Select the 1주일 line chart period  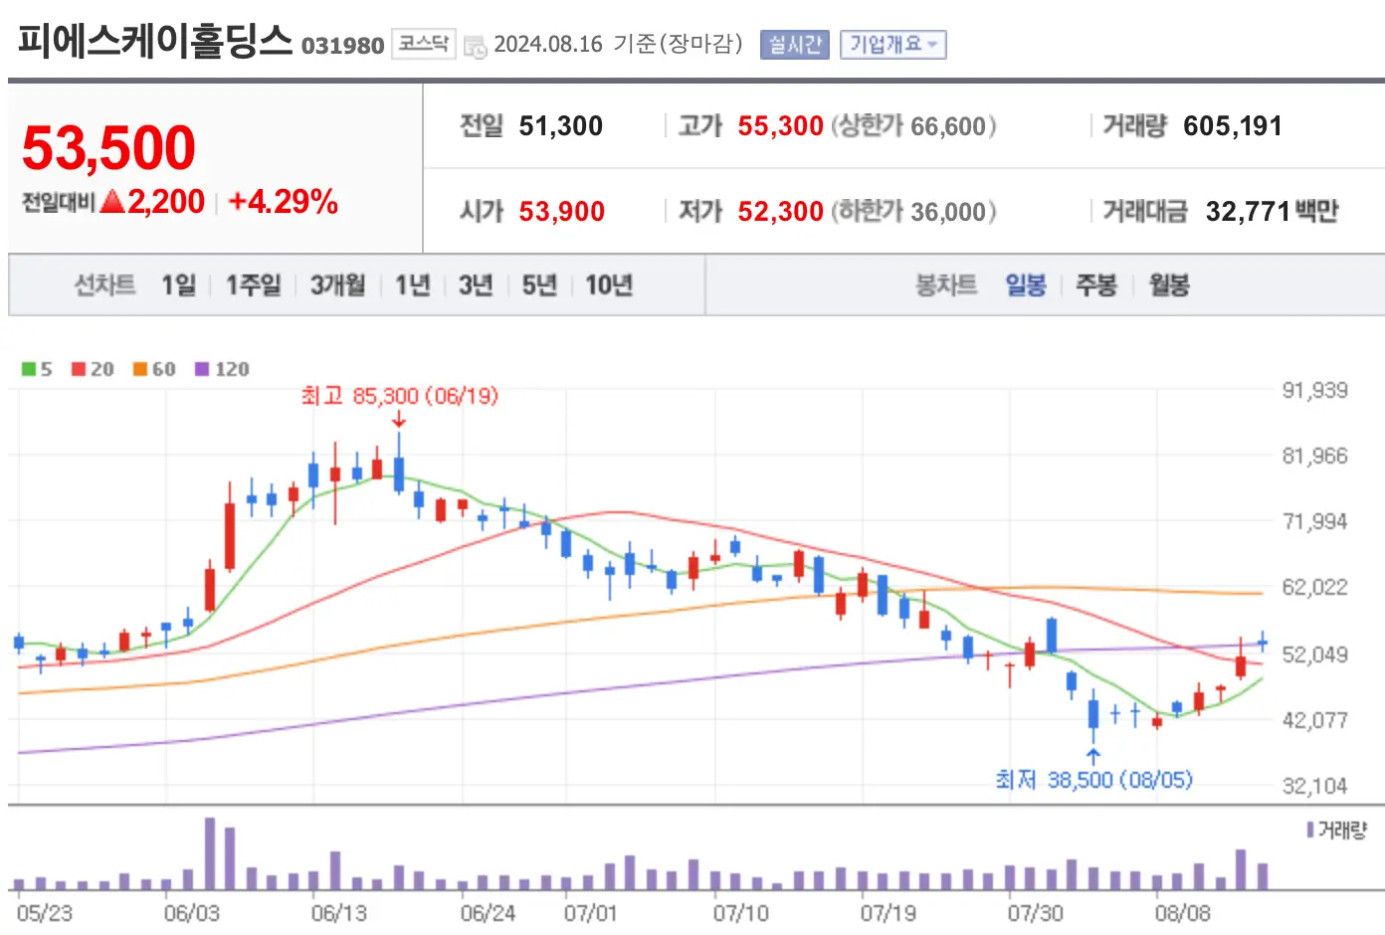click(x=254, y=285)
